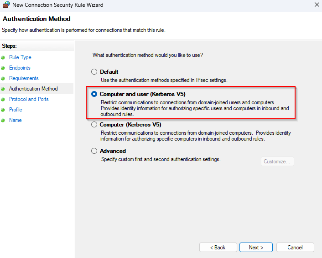Viewport: 322px width, 258px height.
Task: Jump to the Protocol and Ports step label
Action: click(x=29, y=99)
